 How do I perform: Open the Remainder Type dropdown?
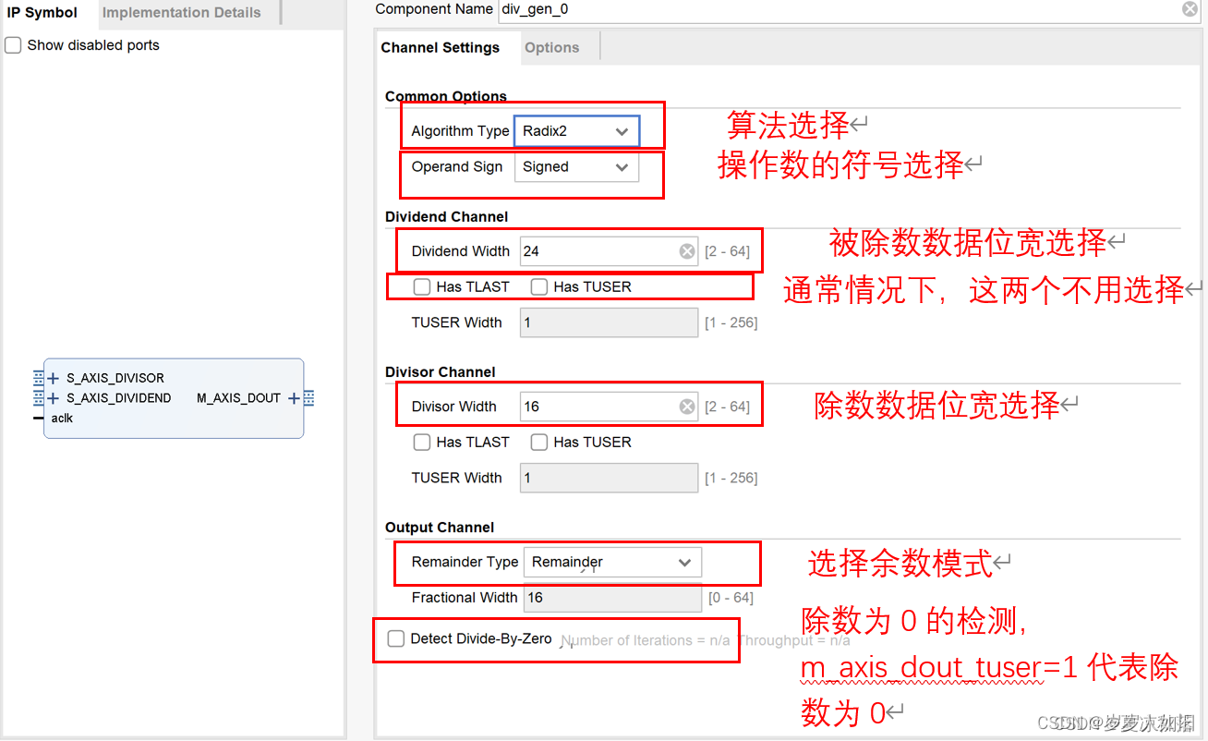[x=612, y=562]
